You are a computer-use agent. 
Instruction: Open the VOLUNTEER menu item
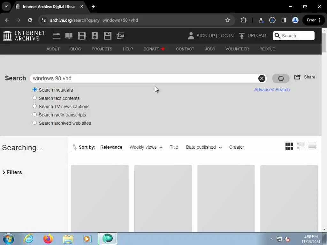point(237,49)
